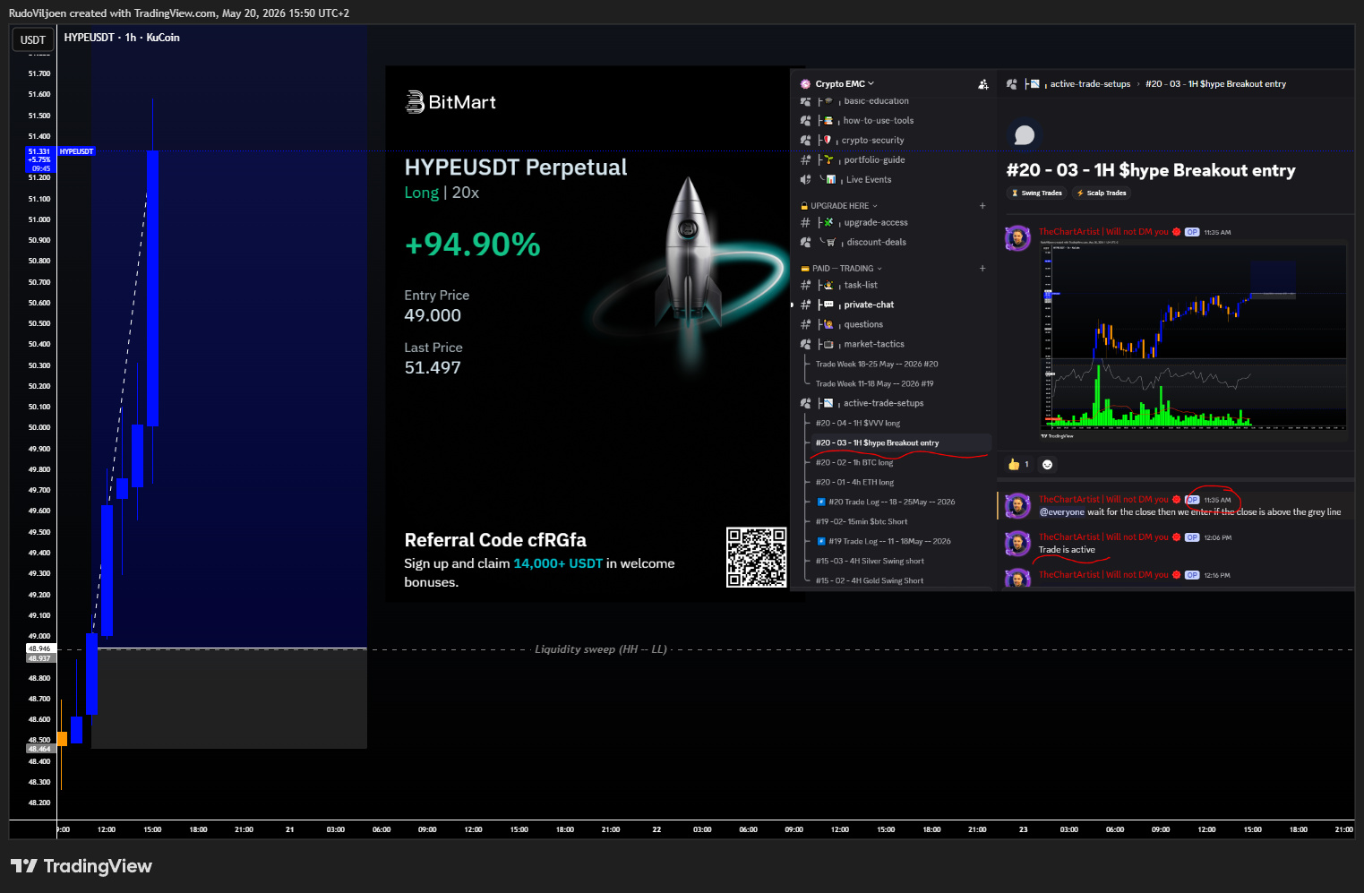
Task: Click the '14,000+ USDT' highlighted text
Action: click(x=558, y=563)
